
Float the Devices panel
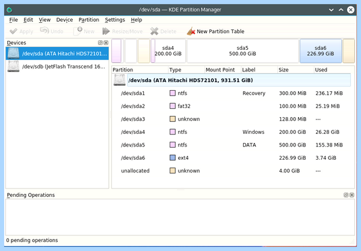100,43
